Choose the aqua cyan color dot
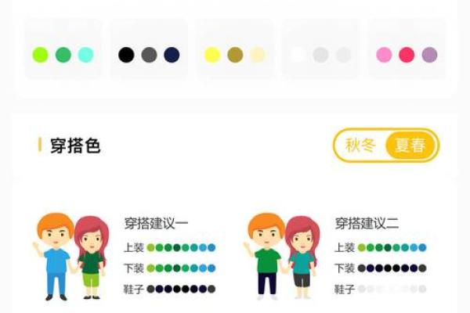Viewport: 470px width, 313px height. (85, 55)
